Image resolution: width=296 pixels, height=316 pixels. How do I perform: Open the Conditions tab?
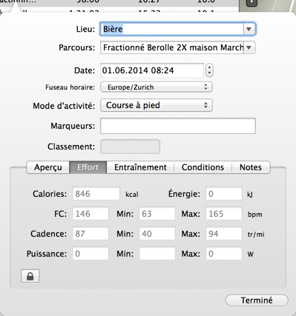tap(203, 167)
